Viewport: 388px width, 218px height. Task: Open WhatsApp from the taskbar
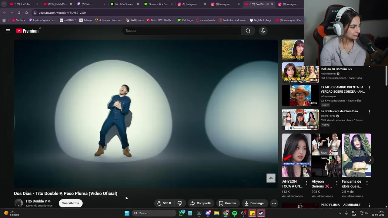[181, 213]
